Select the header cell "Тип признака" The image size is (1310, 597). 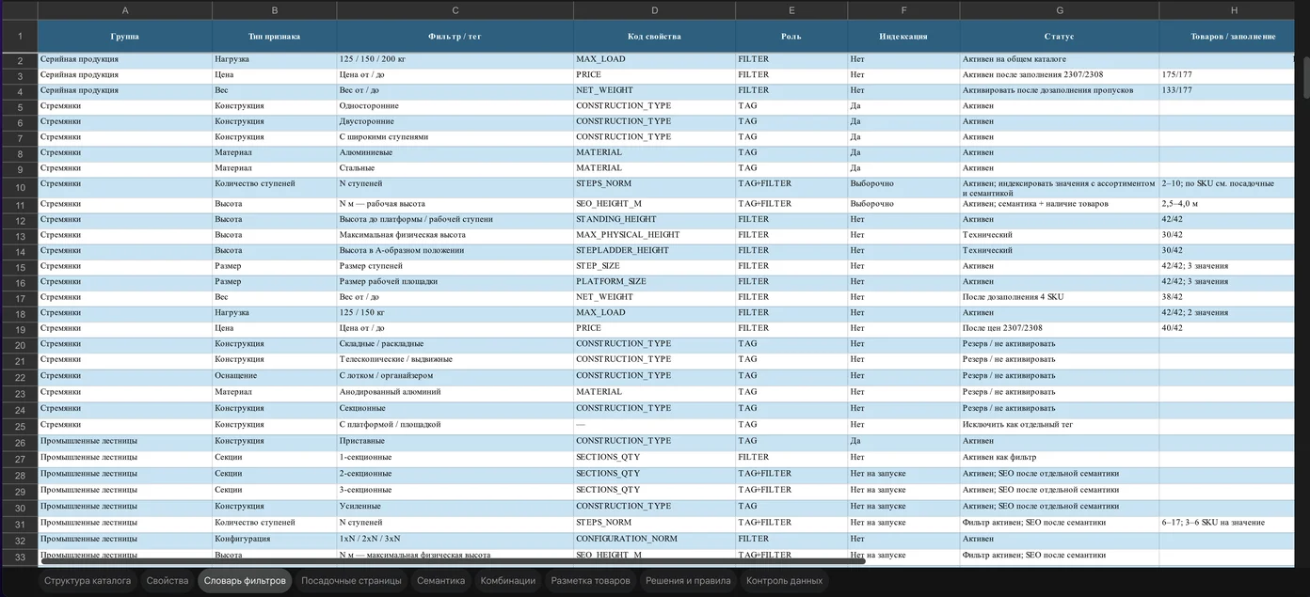(x=274, y=37)
